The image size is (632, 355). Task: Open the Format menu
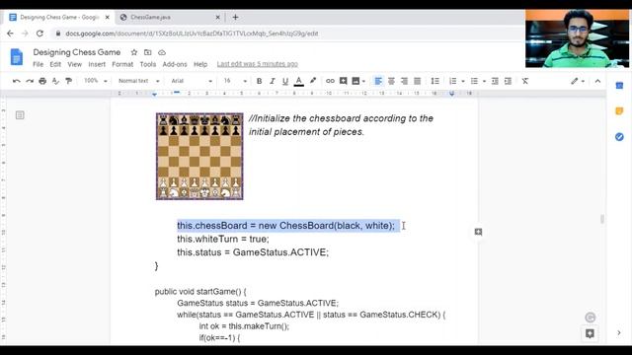pyautogui.click(x=122, y=64)
